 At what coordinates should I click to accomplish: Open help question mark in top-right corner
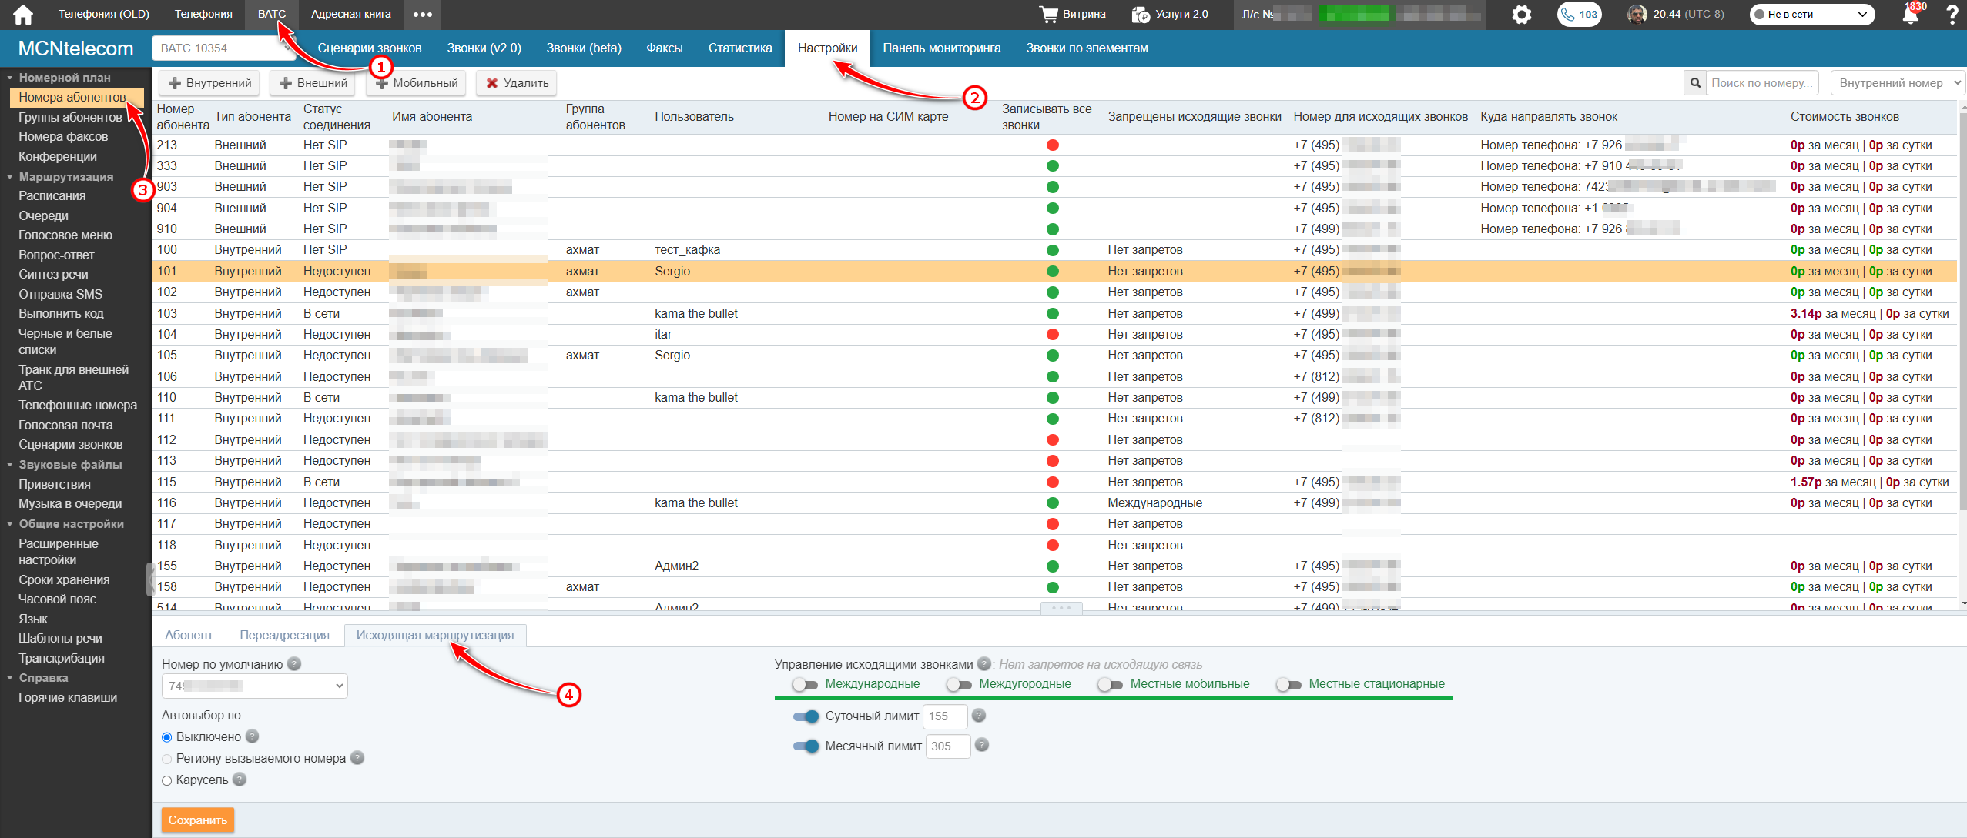[x=1952, y=15]
